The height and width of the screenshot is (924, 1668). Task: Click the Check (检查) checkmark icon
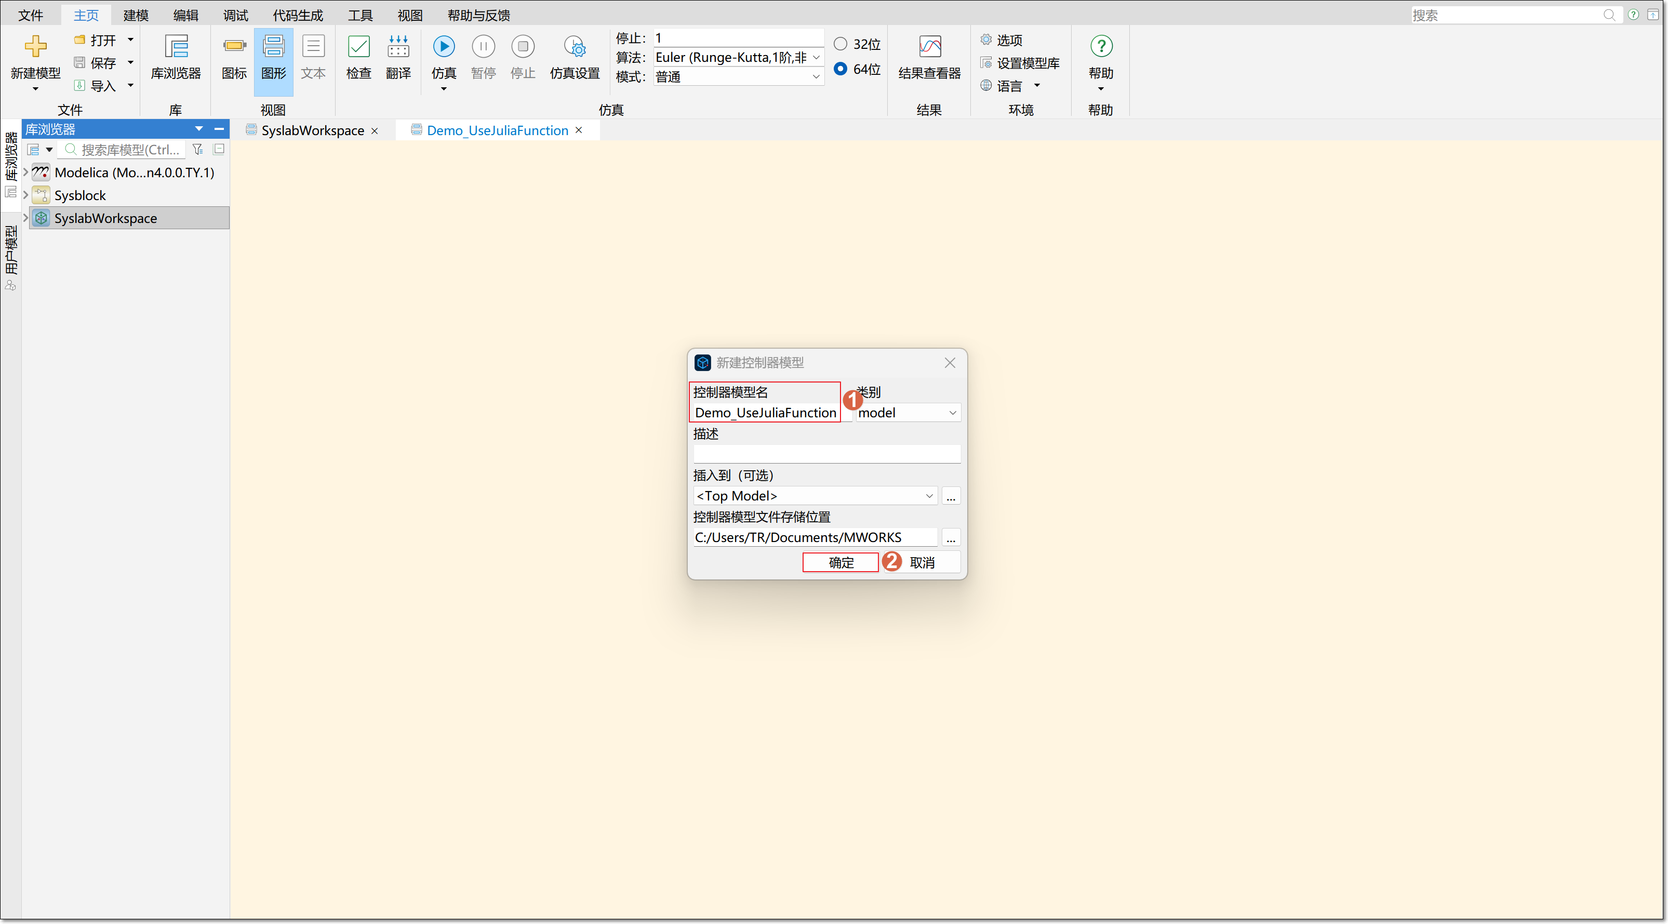tap(358, 47)
